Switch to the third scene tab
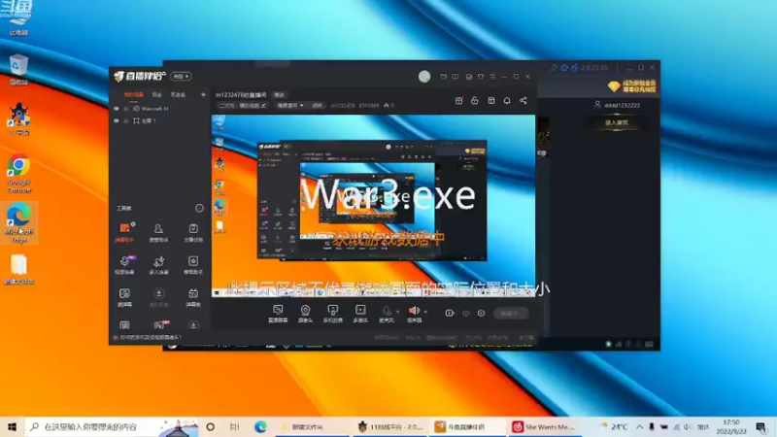777x437 pixels. (178, 94)
